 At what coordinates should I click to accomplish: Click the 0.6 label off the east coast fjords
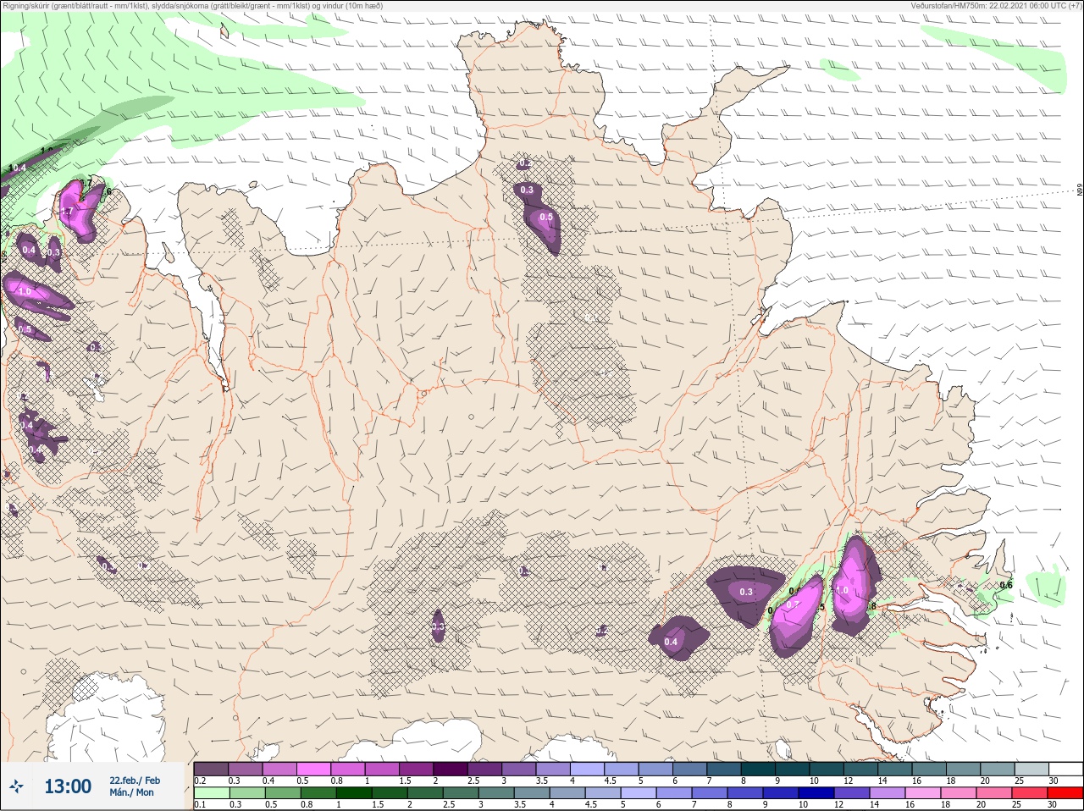click(x=1006, y=585)
